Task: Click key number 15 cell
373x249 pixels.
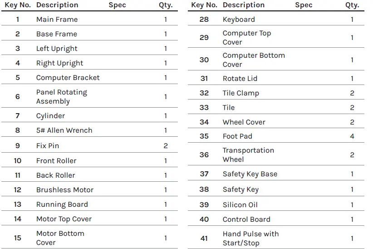Action: pos(18,238)
